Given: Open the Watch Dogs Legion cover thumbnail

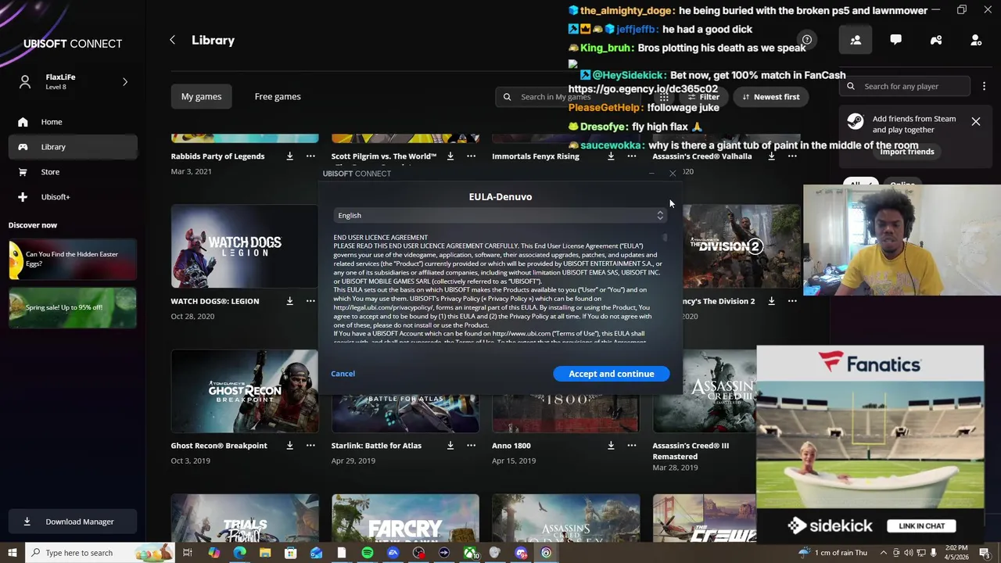Looking at the screenshot, I should coord(245,246).
